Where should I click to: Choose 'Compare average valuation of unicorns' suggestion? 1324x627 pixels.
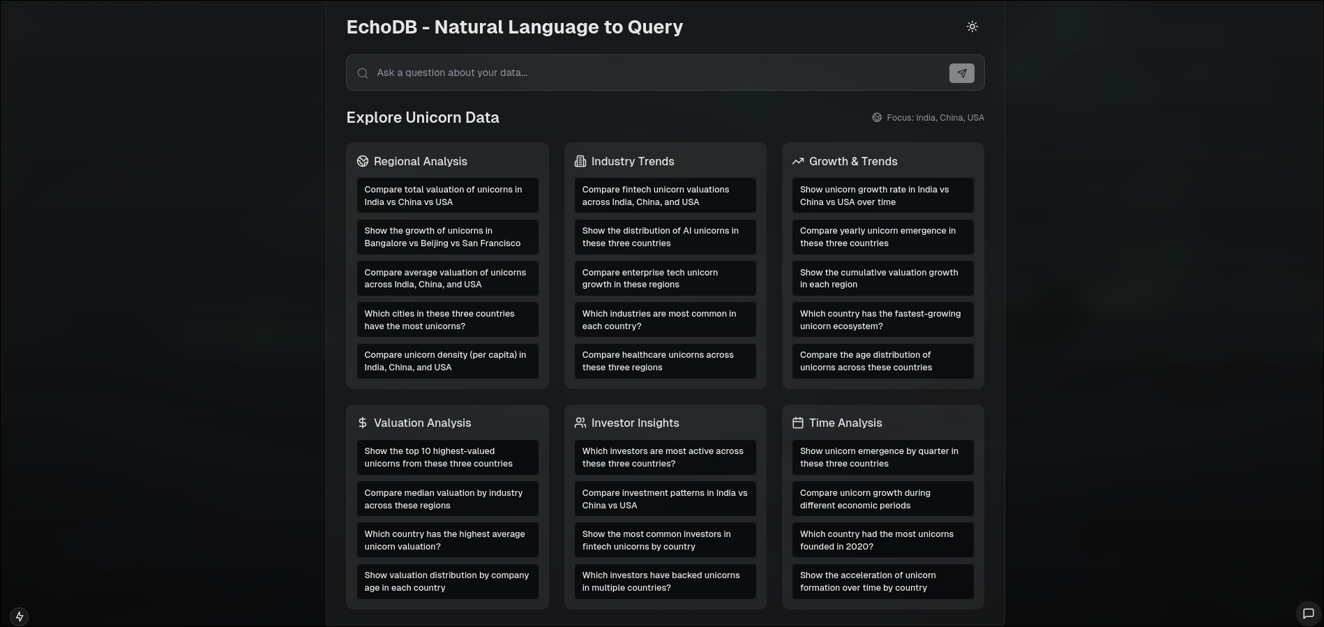coord(447,278)
